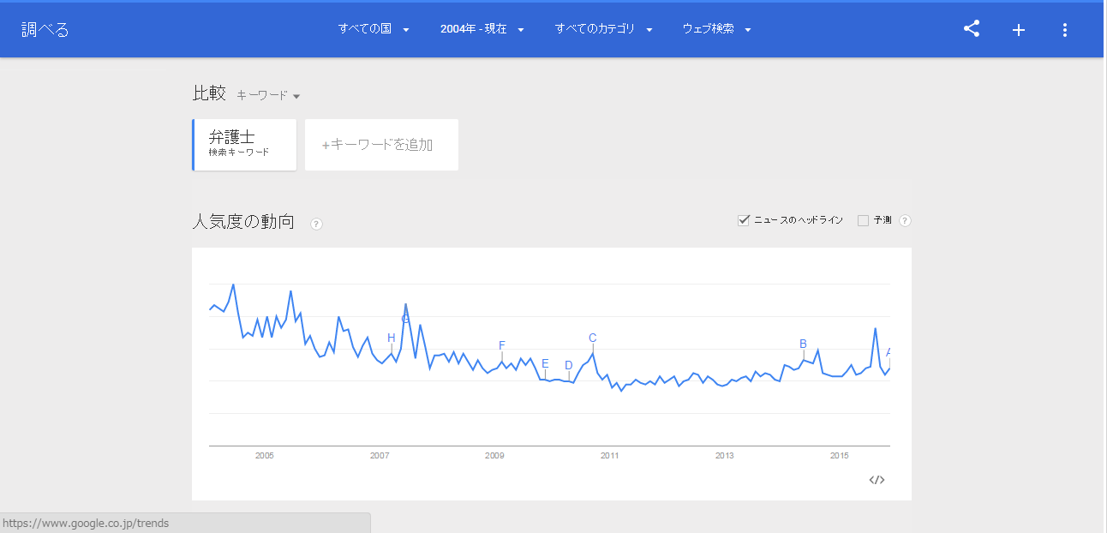The image size is (1107, 533).
Task: Expand the キーワード compare type dropdown
Action: coord(268,95)
